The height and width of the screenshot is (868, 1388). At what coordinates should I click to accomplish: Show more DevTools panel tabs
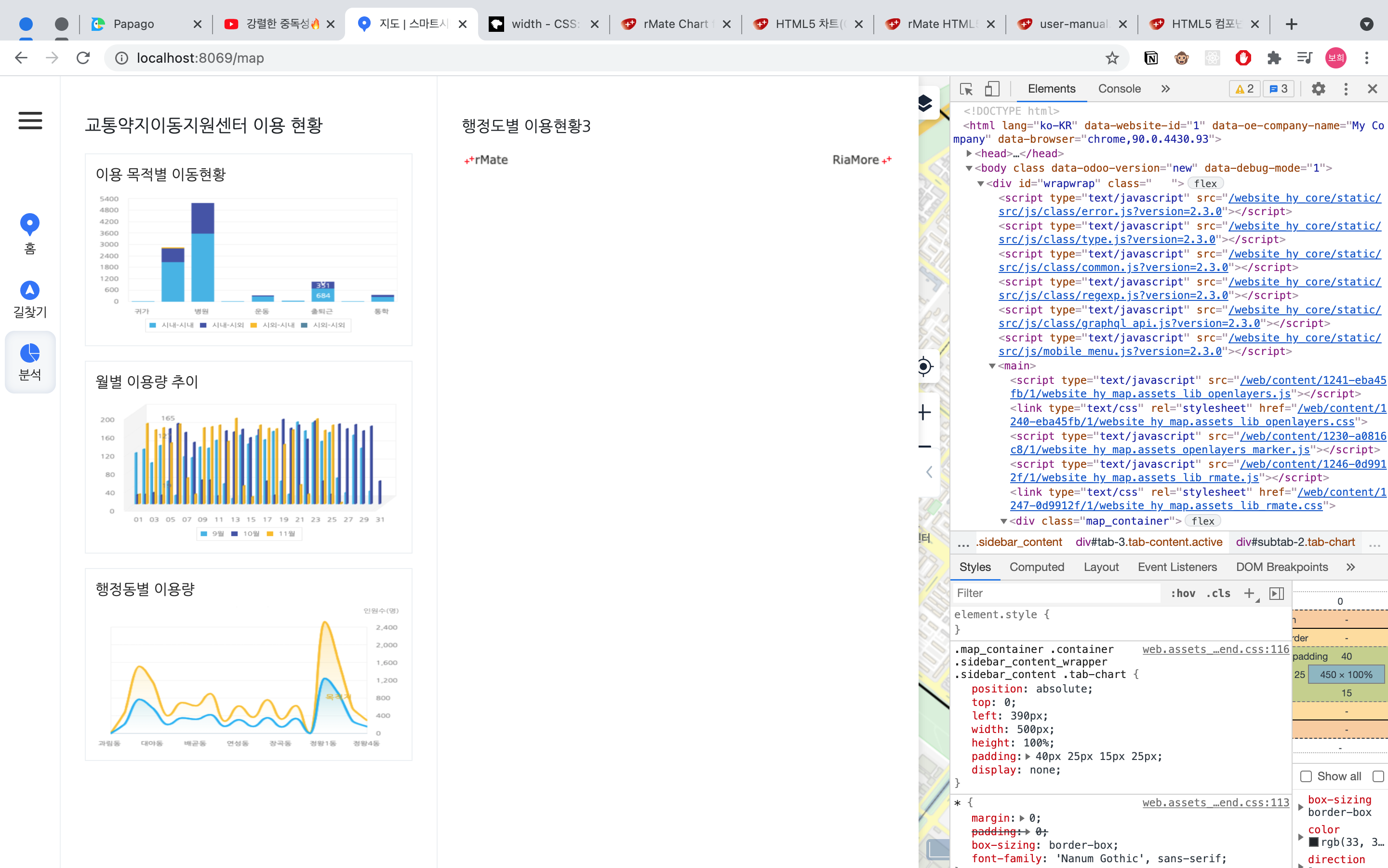coord(1165,89)
